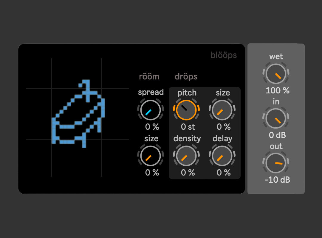This screenshot has height=238, width=322.
Task: Click the spread 0 % value
Action: tap(152, 127)
